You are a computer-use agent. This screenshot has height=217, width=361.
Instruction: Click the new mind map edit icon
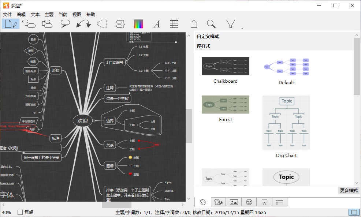click(10, 24)
